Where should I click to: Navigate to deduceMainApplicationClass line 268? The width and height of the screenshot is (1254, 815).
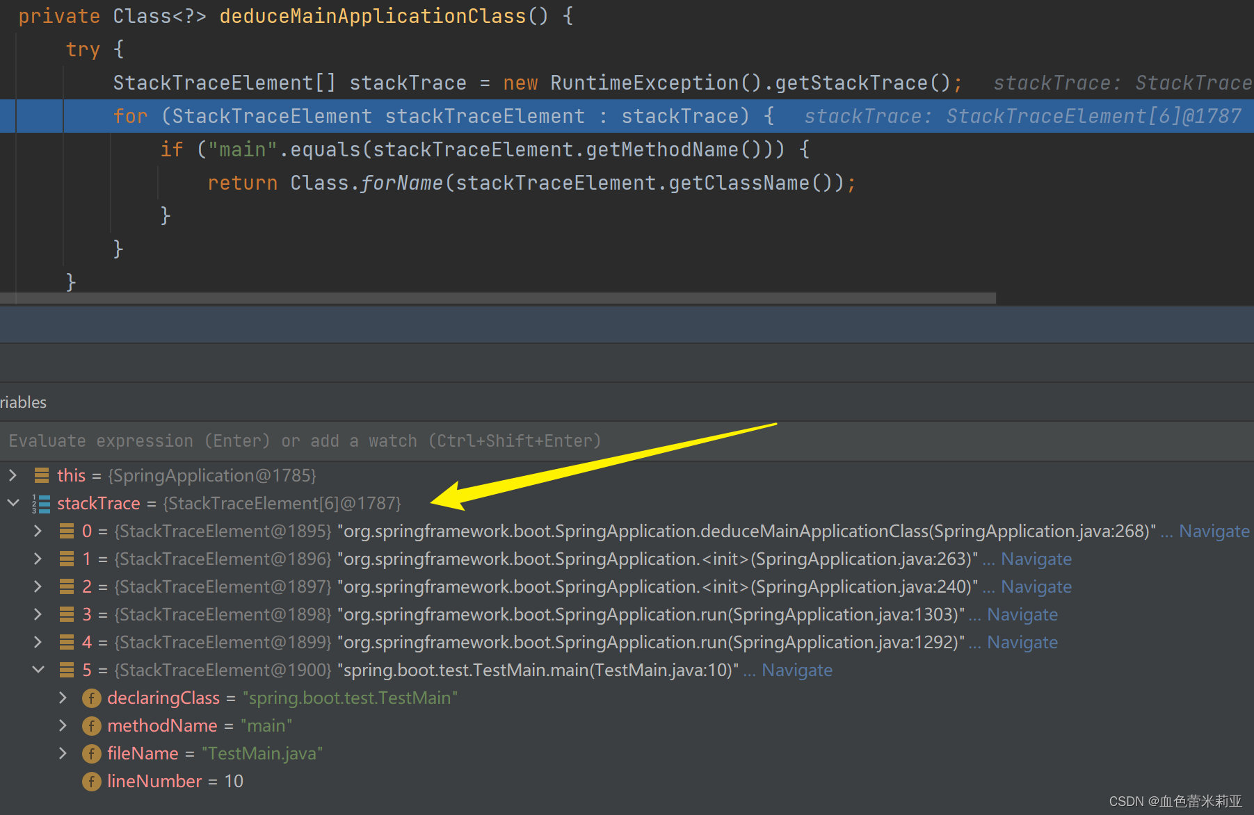[1214, 531]
